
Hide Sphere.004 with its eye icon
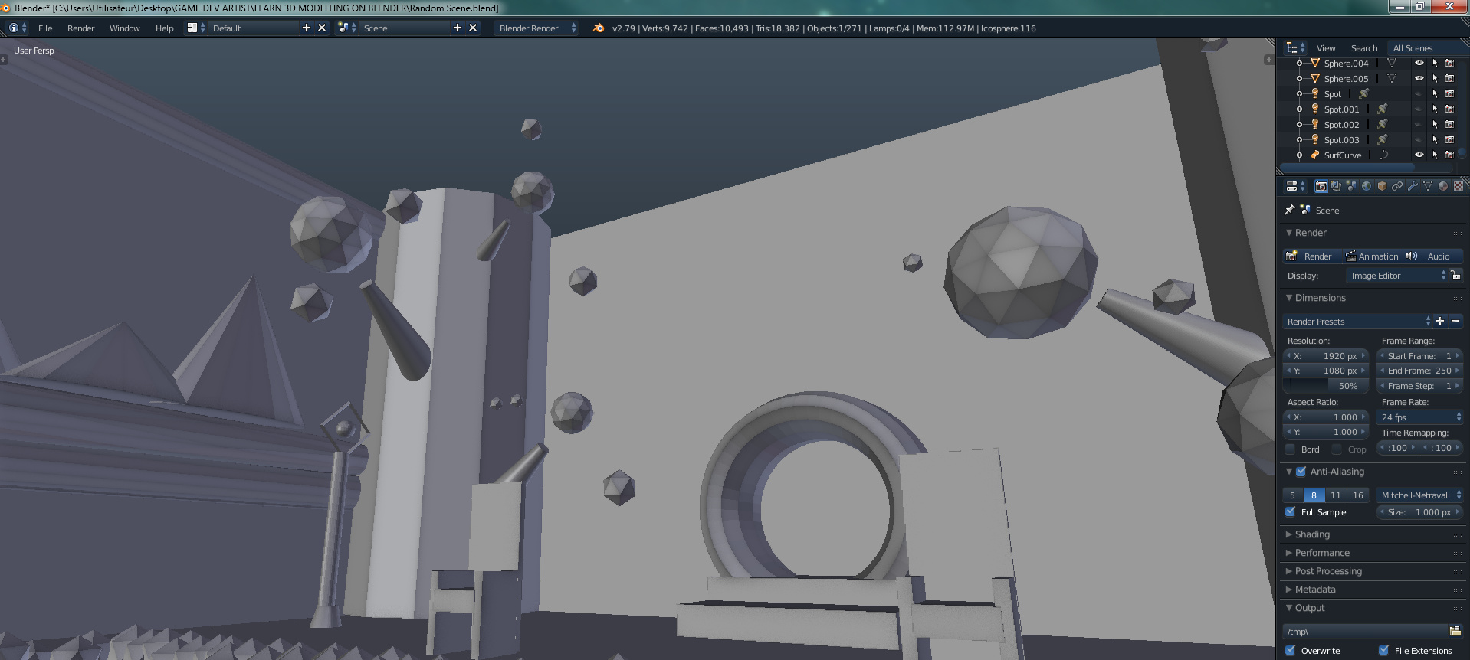[1419, 63]
